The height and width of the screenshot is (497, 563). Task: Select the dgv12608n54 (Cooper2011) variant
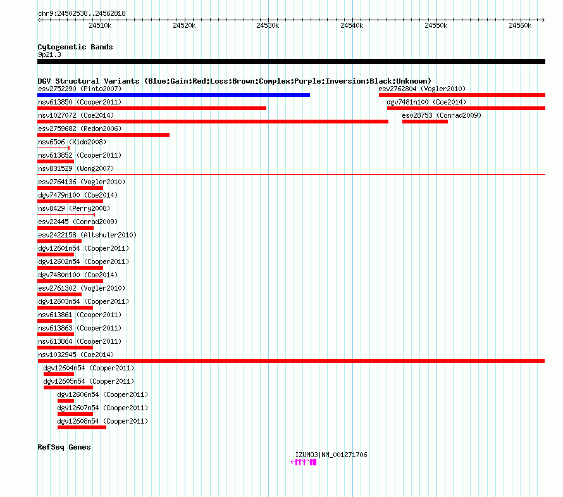click(x=102, y=421)
